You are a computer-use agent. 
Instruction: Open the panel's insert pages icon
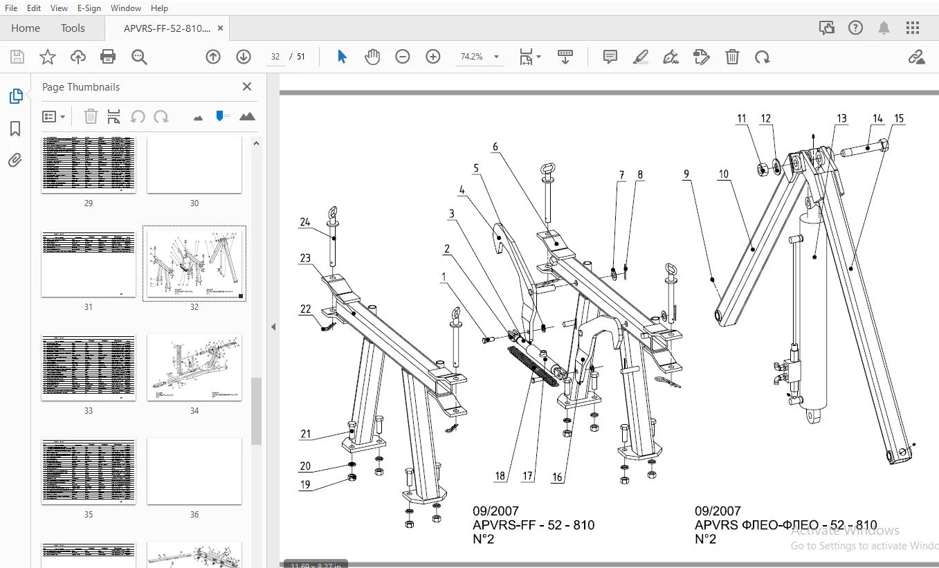tap(114, 116)
